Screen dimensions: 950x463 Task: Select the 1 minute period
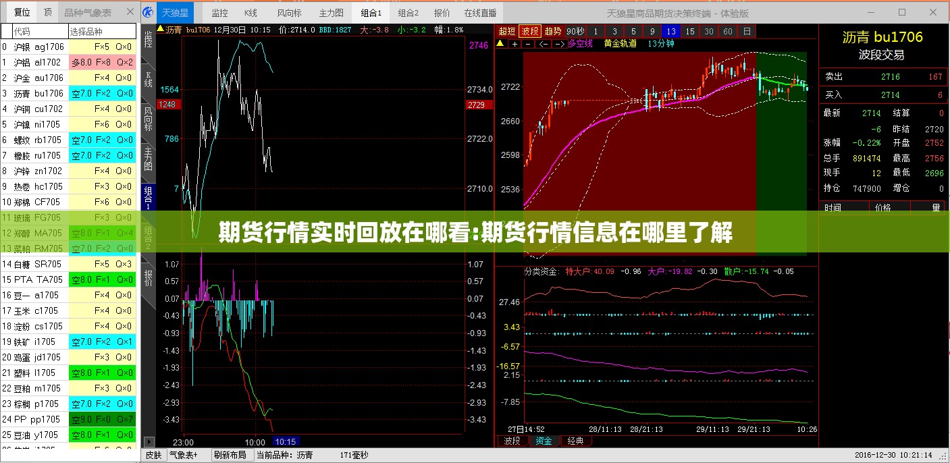tap(596, 30)
